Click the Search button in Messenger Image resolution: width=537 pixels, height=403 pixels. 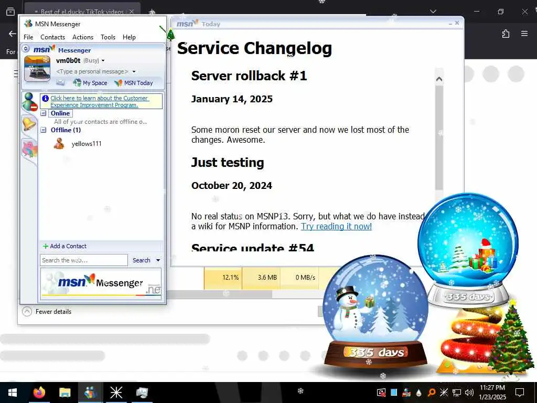(x=142, y=260)
